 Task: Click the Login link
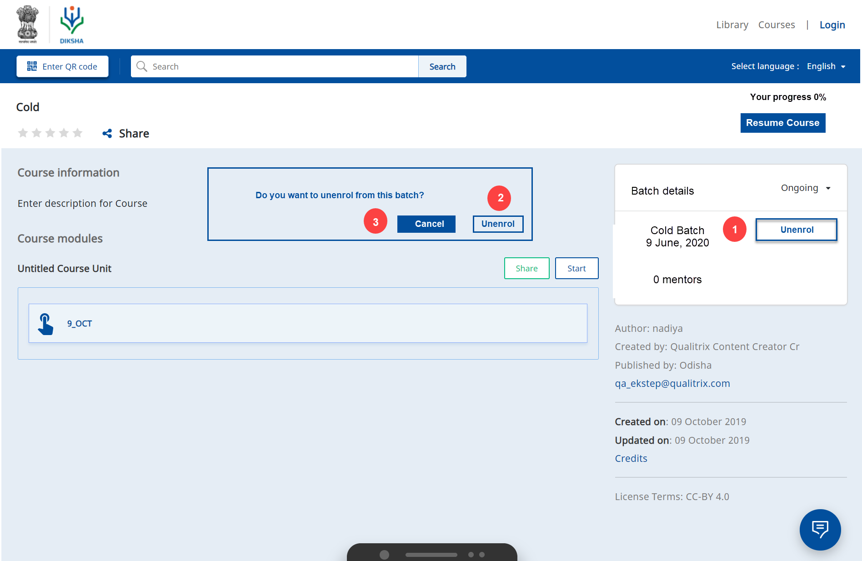coord(832,25)
